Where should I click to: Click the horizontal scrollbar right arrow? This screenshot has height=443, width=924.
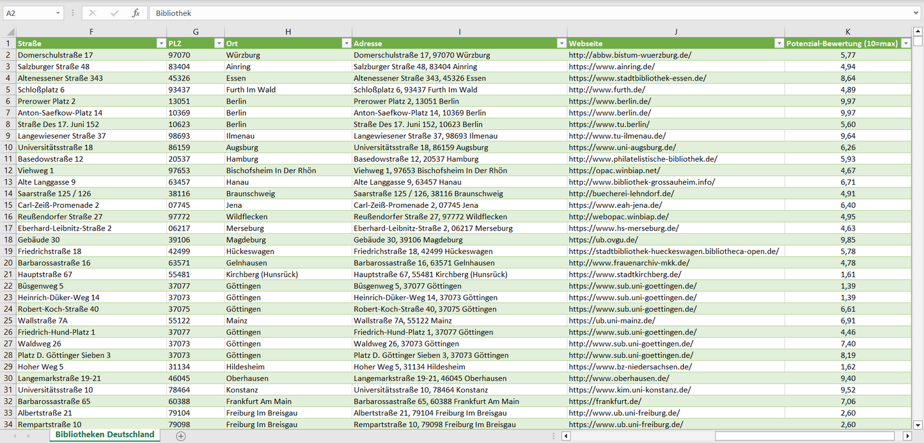pyautogui.click(x=907, y=436)
